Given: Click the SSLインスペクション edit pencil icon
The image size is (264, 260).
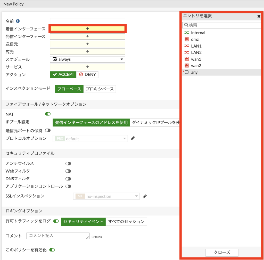Looking at the screenshot, I should tap(145, 196).
